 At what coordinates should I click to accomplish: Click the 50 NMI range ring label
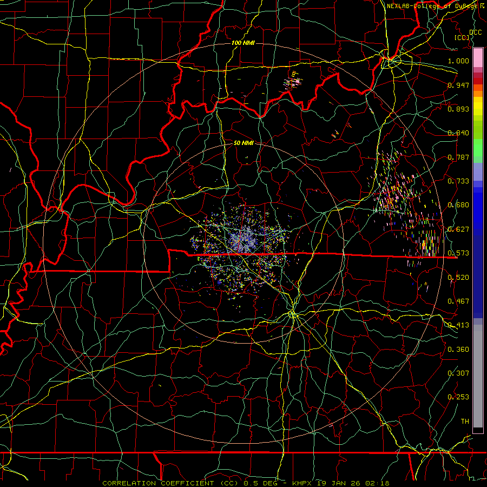click(x=243, y=143)
